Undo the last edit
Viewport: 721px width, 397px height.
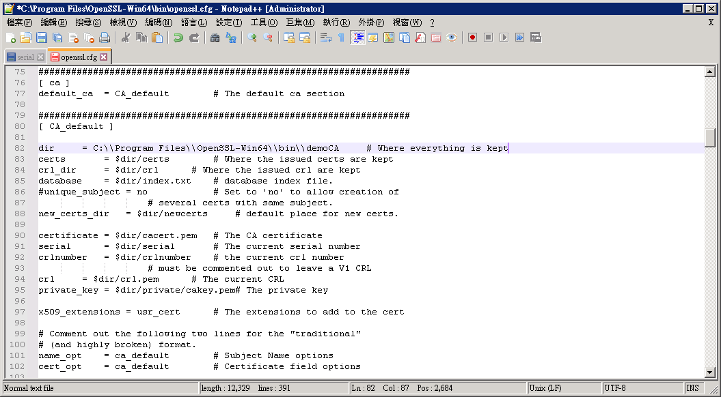(x=178, y=38)
